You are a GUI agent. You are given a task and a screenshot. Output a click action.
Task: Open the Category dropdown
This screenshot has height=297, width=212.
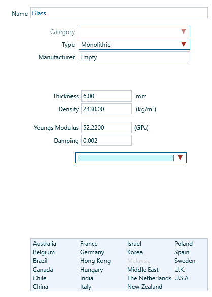point(134,31)
